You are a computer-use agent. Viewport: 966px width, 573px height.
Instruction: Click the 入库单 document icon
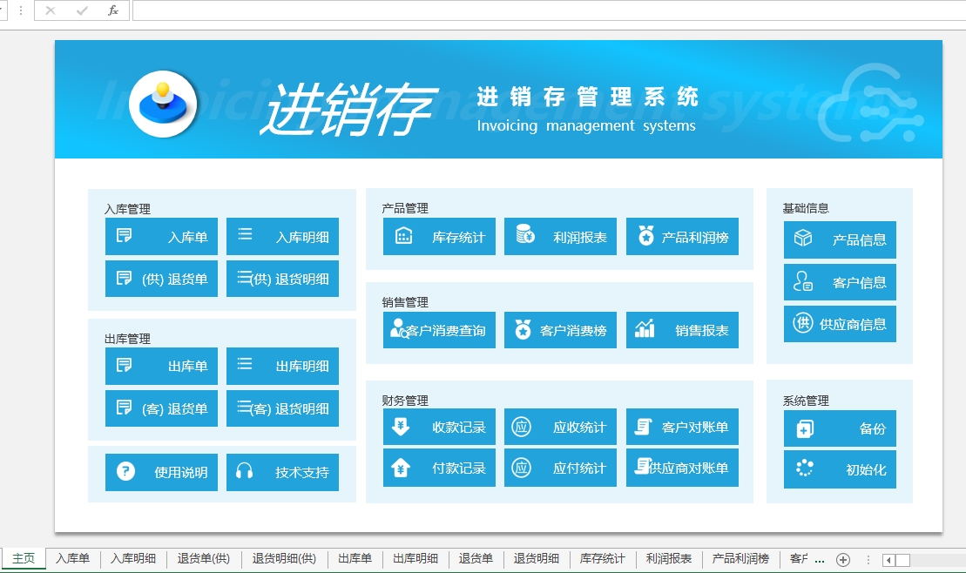click(x=125, y=236)
